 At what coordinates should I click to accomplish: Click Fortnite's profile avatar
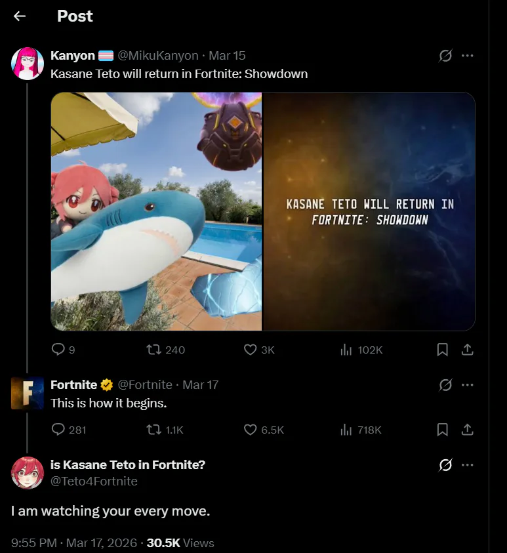28,393
